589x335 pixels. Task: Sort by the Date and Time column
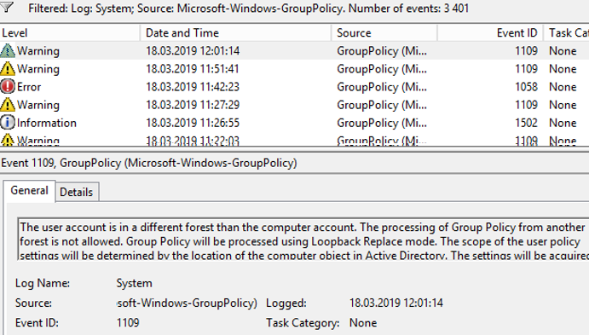tap(236, 33)
